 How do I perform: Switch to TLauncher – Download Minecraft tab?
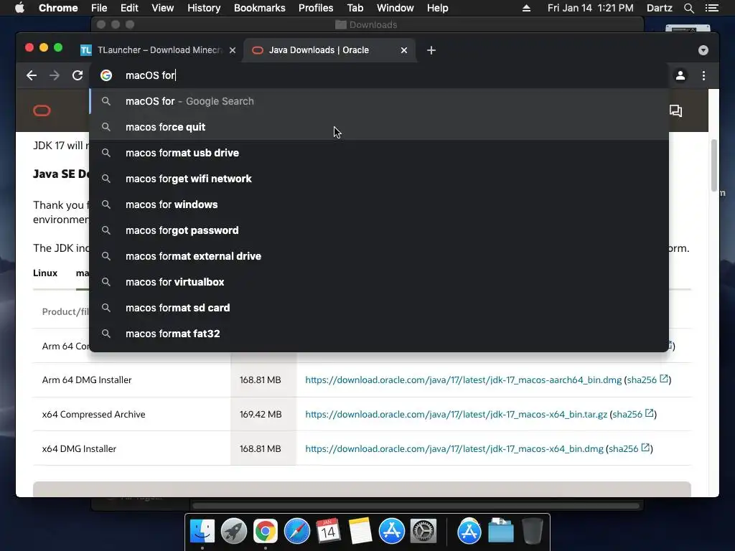pyautogui.click(x=159, y=50)
